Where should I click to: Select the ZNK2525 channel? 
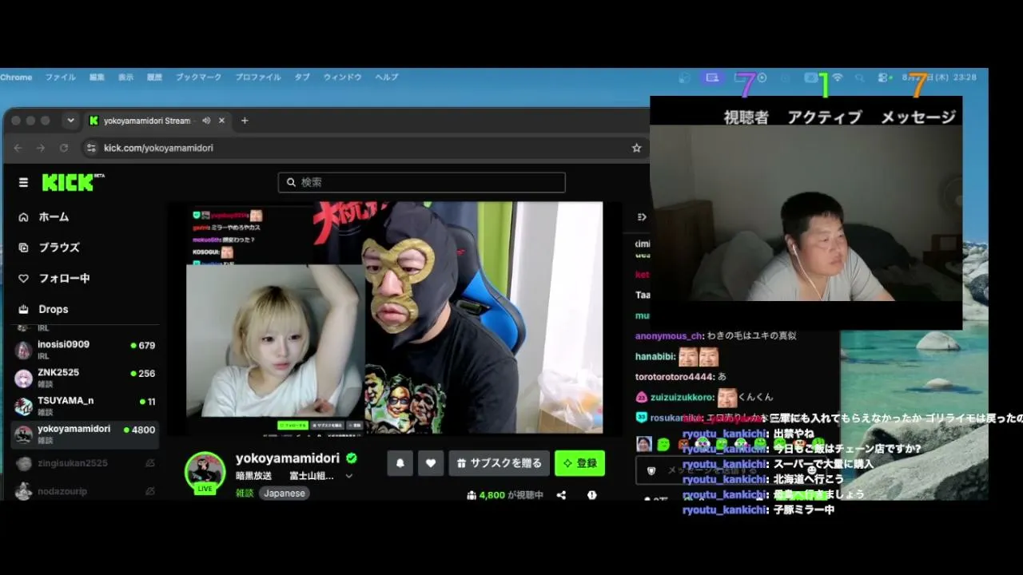point(85,378)
